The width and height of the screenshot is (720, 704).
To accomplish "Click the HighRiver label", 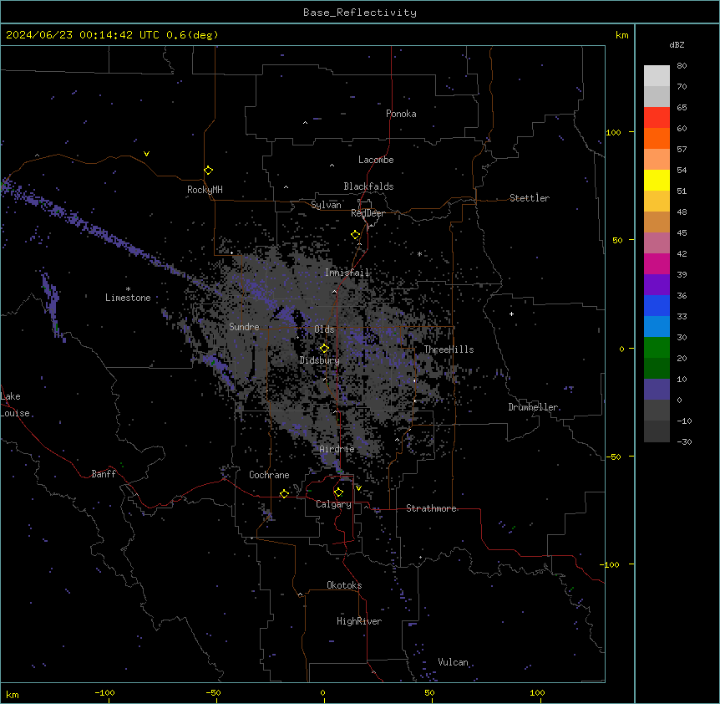I will click(x=359, y=621).
